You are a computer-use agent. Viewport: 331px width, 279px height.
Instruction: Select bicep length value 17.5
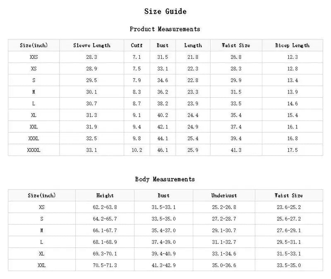pyautogui.click(x=293, y=150)
